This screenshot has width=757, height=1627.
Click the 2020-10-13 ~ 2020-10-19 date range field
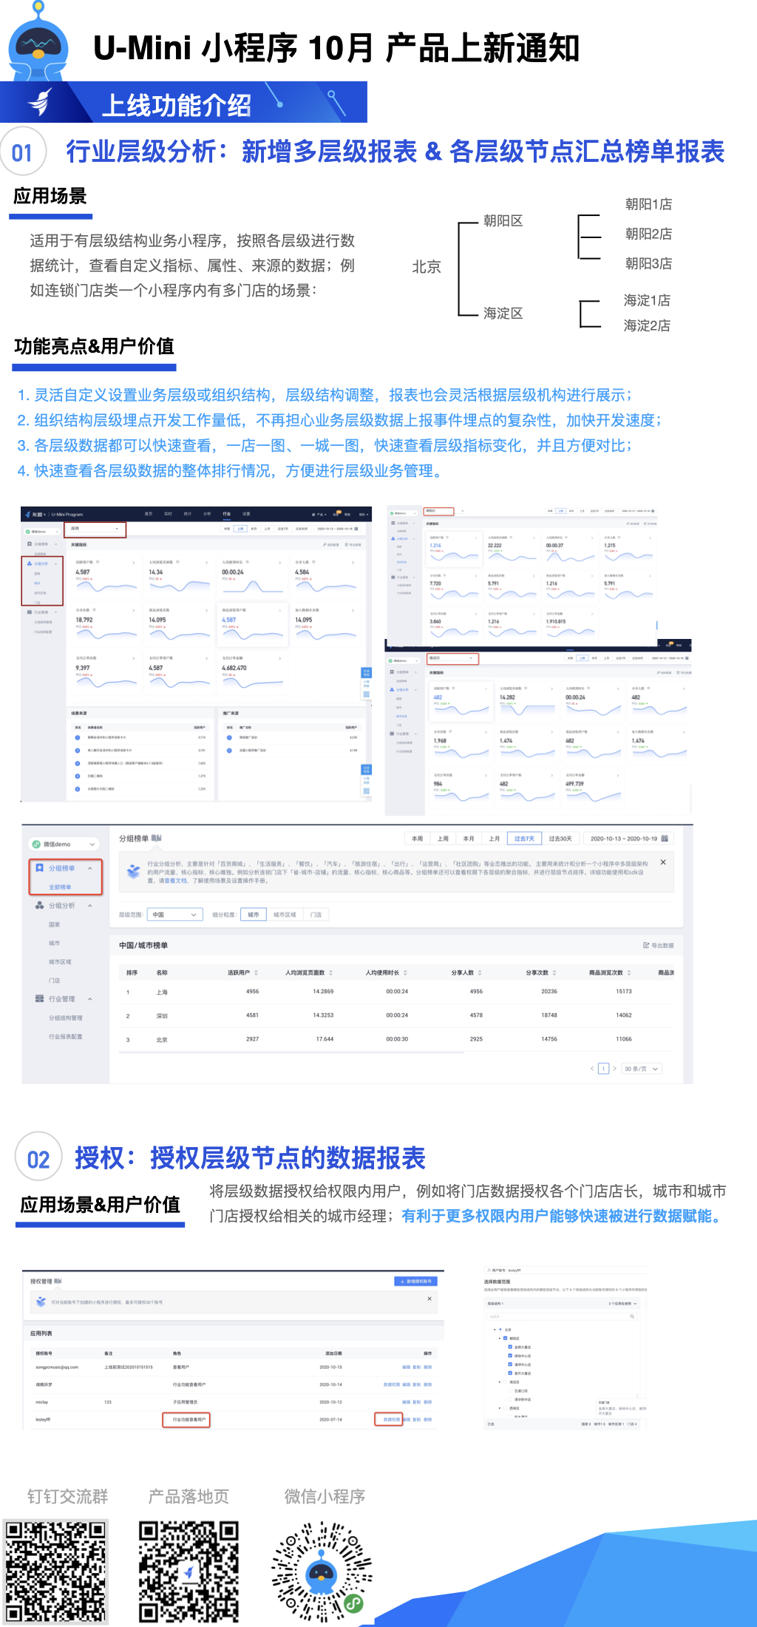[x=628, y=839]
